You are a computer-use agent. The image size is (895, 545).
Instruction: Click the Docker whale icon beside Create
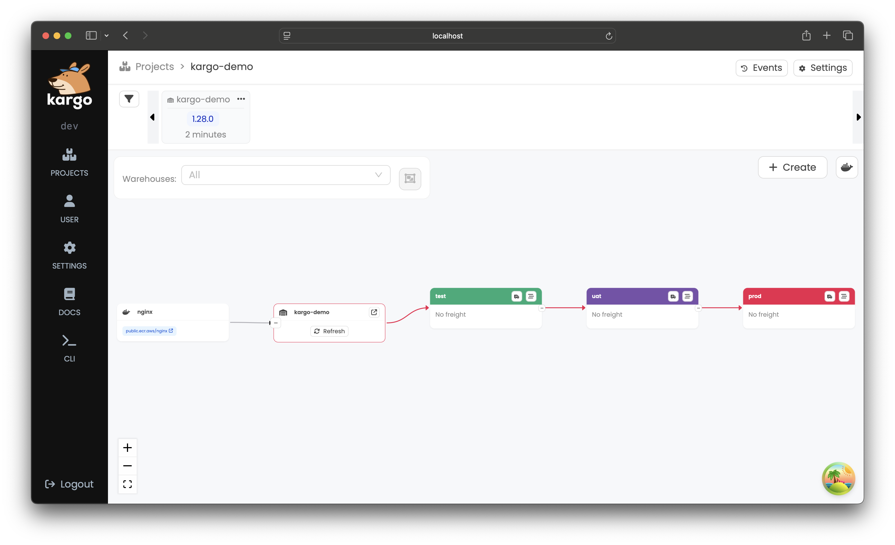click(x=846, y=167)
